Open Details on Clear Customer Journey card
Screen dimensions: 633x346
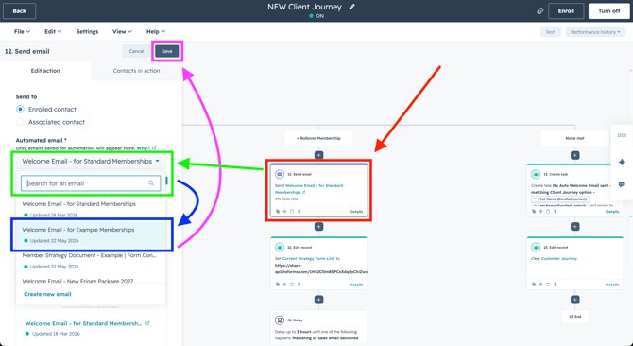(x=612, y=285)
